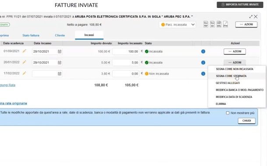Switch to the Cliente tab
Screen dimensions: 267x166
(x=60, y=35)
